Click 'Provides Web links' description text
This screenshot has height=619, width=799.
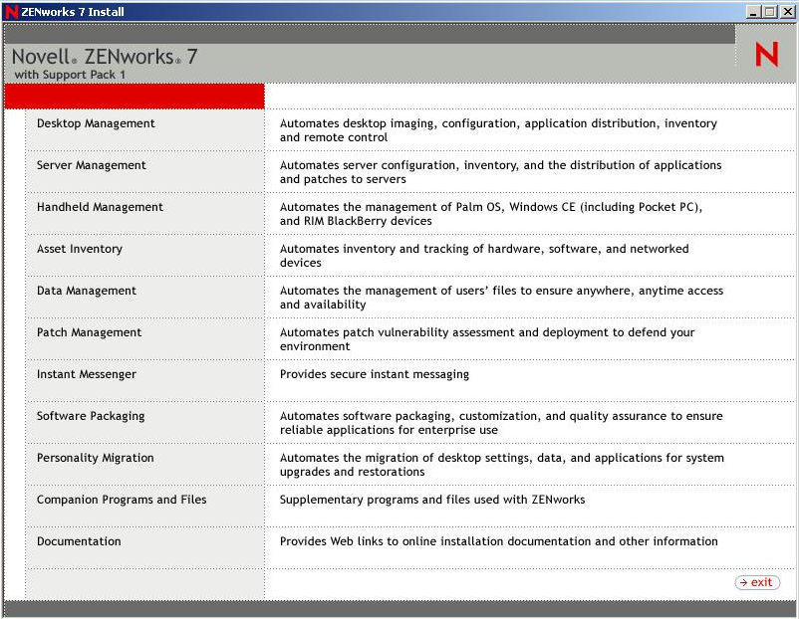[499, 541]
